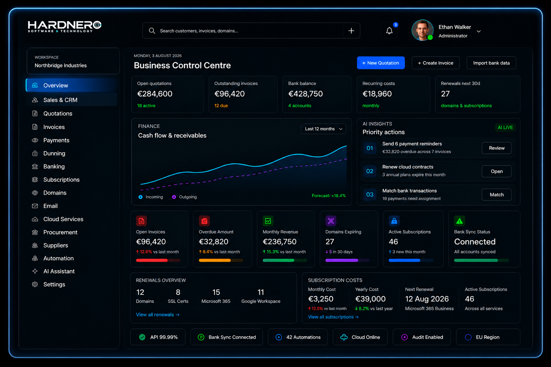Click the EU Region dotted circle icon
Screen dimensions: 551x367
[468, 337]
